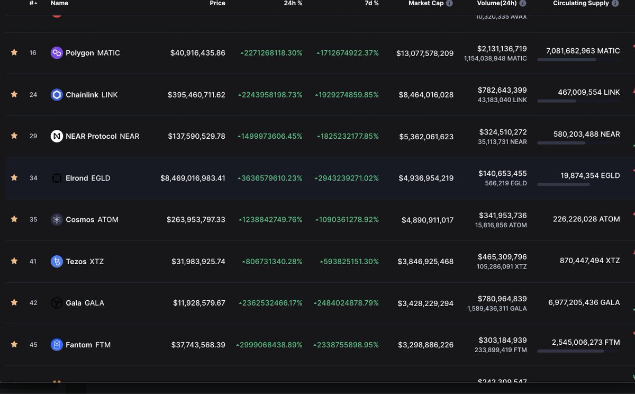
Task: Open Tezos volume $465,309,796 markets
Action: pyautogui.click(x=502, y=257)
